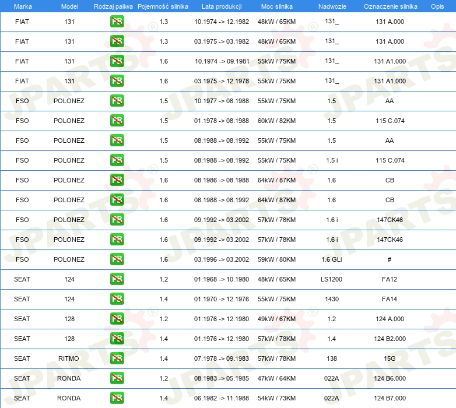Click the date range 01.1978 -> 08.1988
The height and width of the screenshot is (408, 456).
(222, 121)
